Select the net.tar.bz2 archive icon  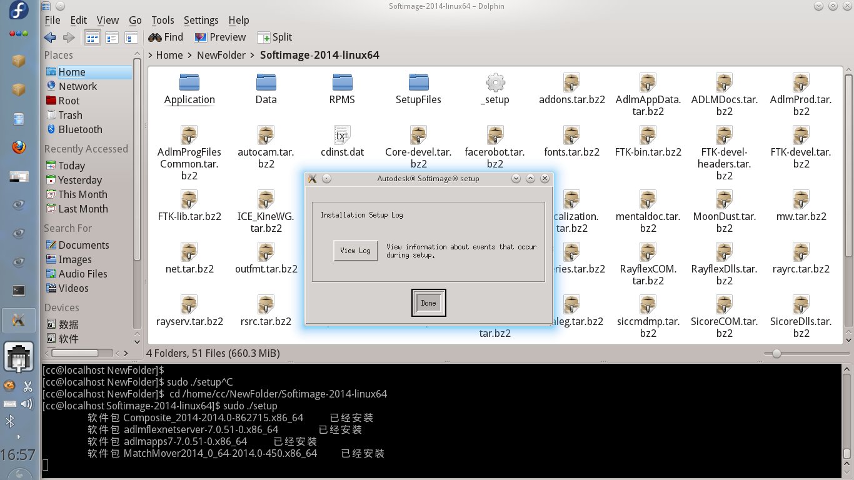click(189, 252)
